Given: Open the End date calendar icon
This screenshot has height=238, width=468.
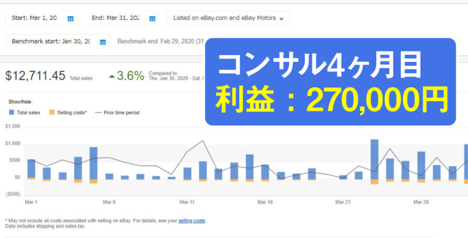Looking at the screenshot, I should click(x=152, y=19).
